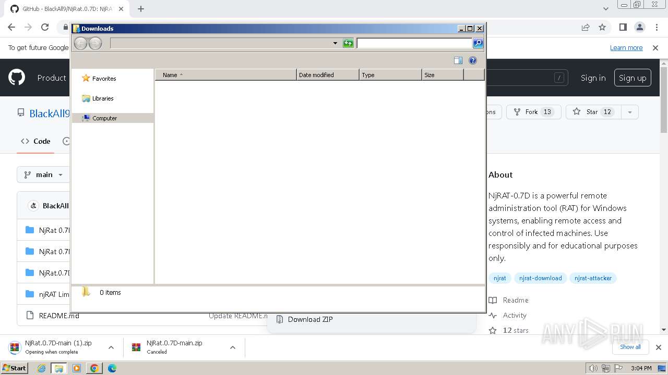Open the Chrome tab search chevron
This screenshot has height=375, width=668.
606,9
